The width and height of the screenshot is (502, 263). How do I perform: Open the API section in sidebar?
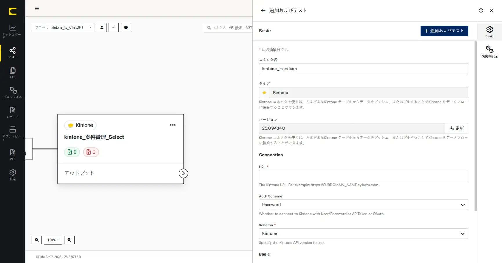(x=12, y=155)
